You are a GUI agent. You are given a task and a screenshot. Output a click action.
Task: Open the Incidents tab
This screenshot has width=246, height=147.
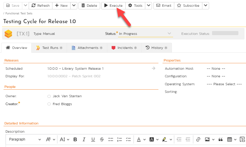tap(124, 48)
